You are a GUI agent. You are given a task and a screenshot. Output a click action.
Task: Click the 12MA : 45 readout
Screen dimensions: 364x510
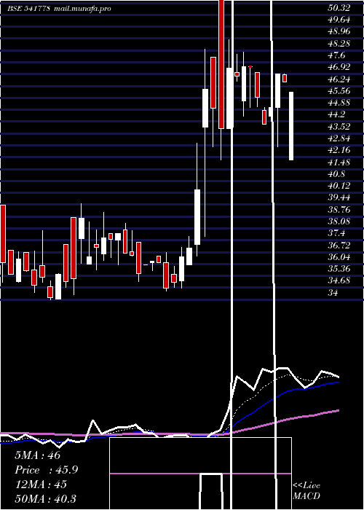click(41, 484)
